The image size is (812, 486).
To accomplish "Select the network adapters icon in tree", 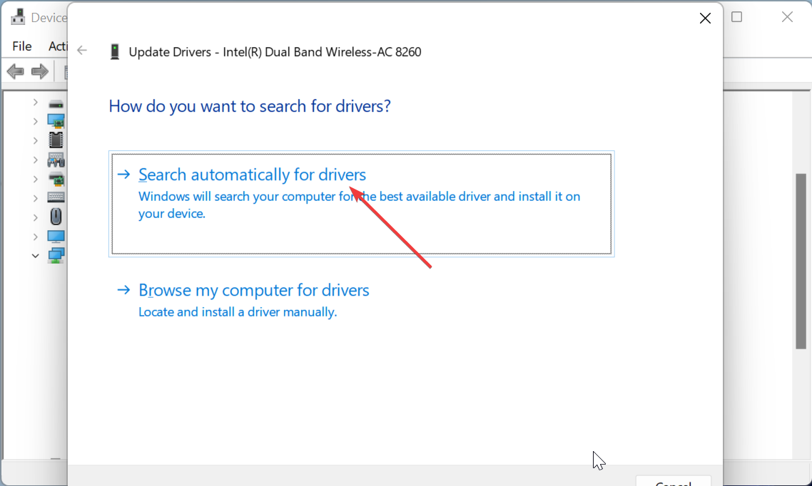I will [x=56, y=255].
